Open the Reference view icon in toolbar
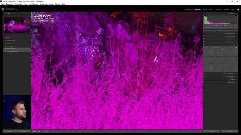 (35, 131)
